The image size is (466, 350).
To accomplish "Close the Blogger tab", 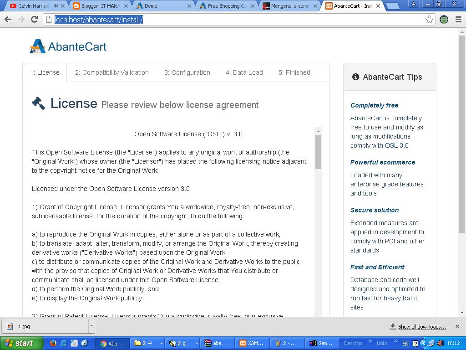I will [126, 6].
